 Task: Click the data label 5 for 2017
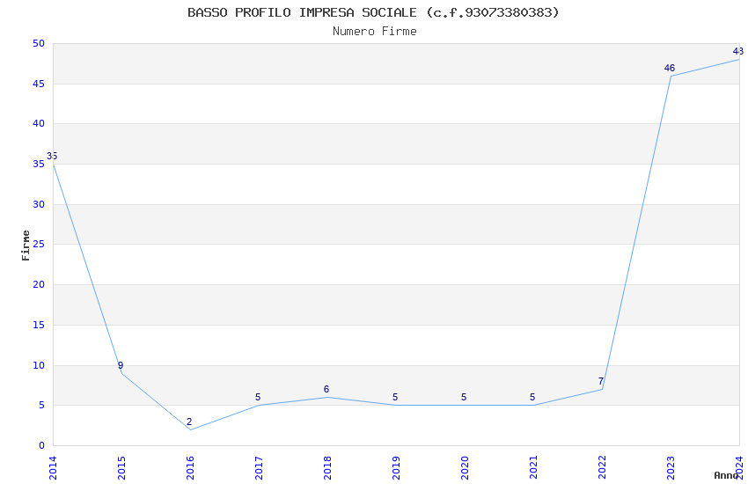[258, 397]
